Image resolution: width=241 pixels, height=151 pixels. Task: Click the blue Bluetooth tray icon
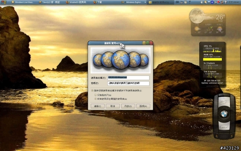(x=212, y=2)
